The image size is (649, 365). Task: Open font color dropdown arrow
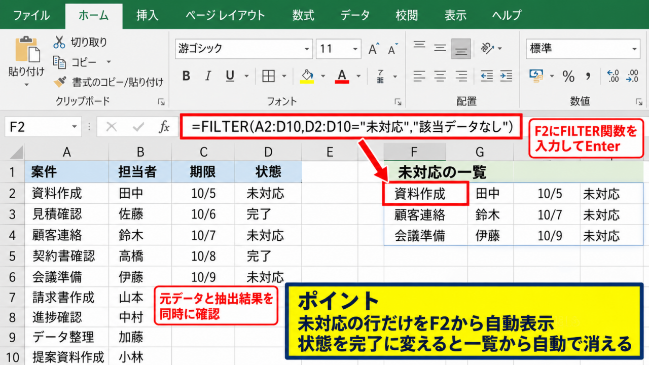tap(358, 77)
